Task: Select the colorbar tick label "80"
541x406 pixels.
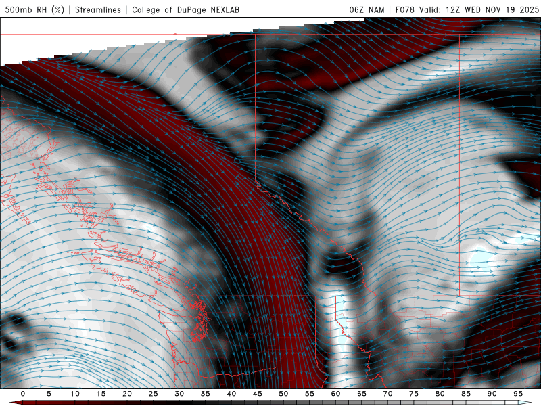Action: point(440,394)
